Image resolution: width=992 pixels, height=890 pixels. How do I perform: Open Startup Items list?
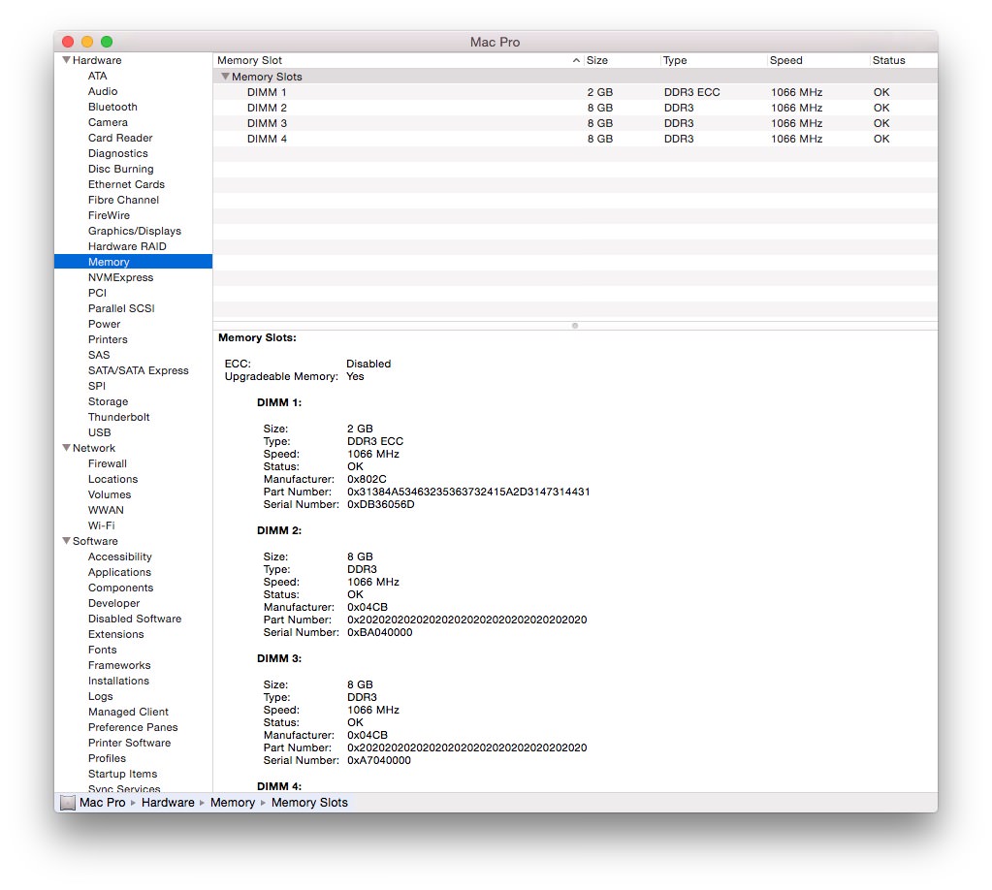click(123, 773)
